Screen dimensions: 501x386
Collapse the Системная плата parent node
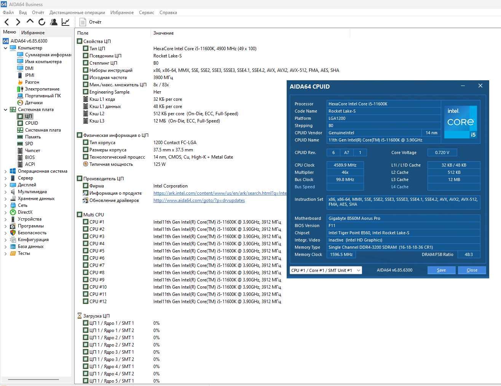click(5, 110)
